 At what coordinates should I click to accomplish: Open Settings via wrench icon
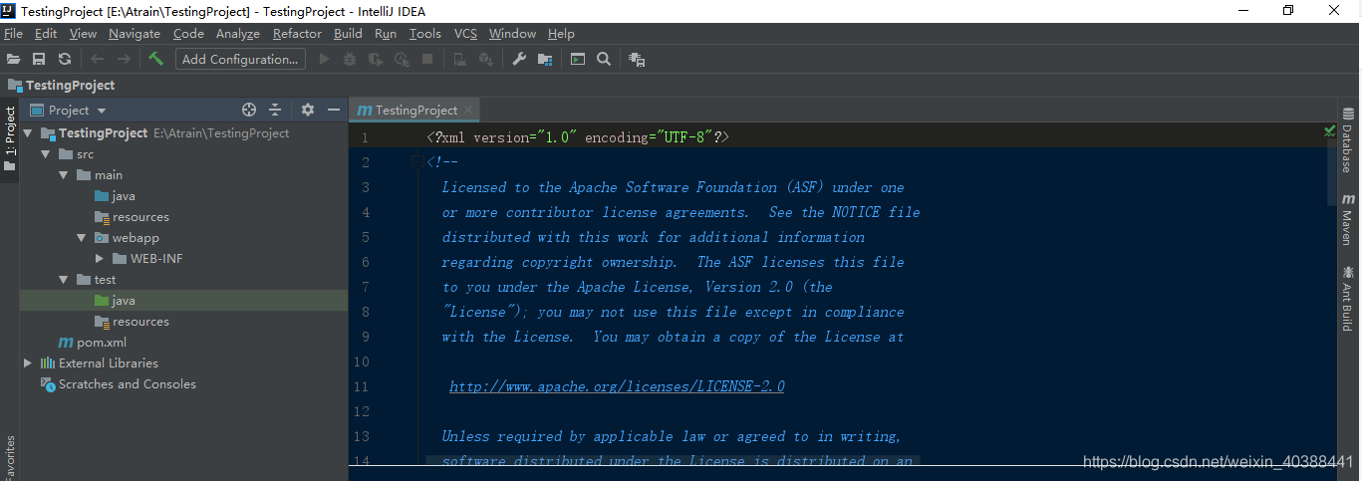pos(519,60)
